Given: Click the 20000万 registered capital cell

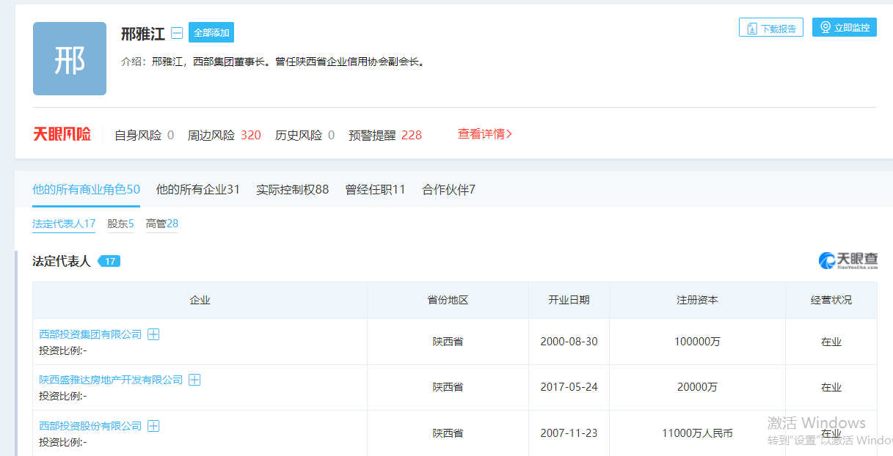Looking at the screenshot, I should (697, 387).
